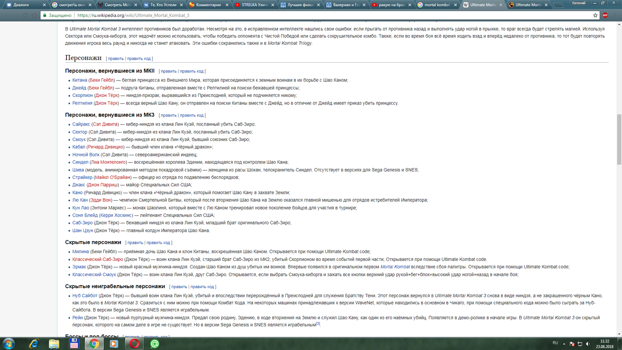Launch Internet Explorer from the taskbar

tap(34, 343)
